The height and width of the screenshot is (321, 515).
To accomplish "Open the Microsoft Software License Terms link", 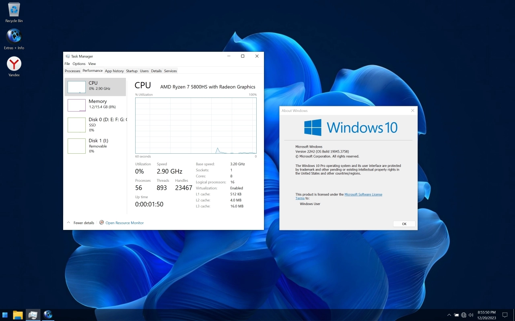I will click(339, 196).
